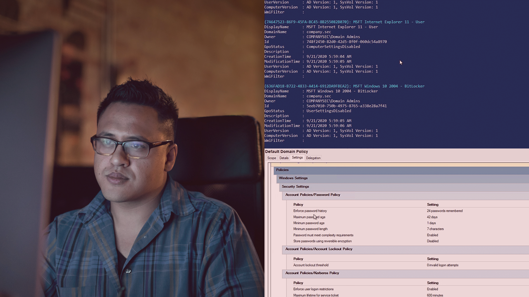Click Store passwords using reversible encryption
The height and width of the screenshot is (297, 529).
pos(322,241)
